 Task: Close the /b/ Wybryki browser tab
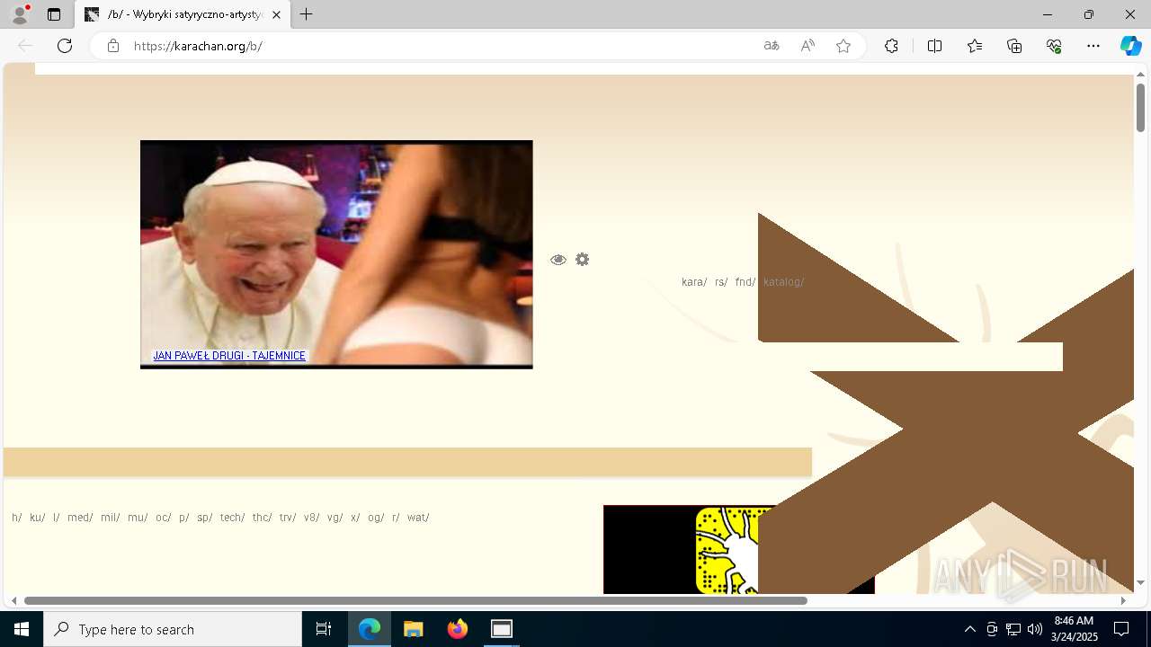coord(276,14)
